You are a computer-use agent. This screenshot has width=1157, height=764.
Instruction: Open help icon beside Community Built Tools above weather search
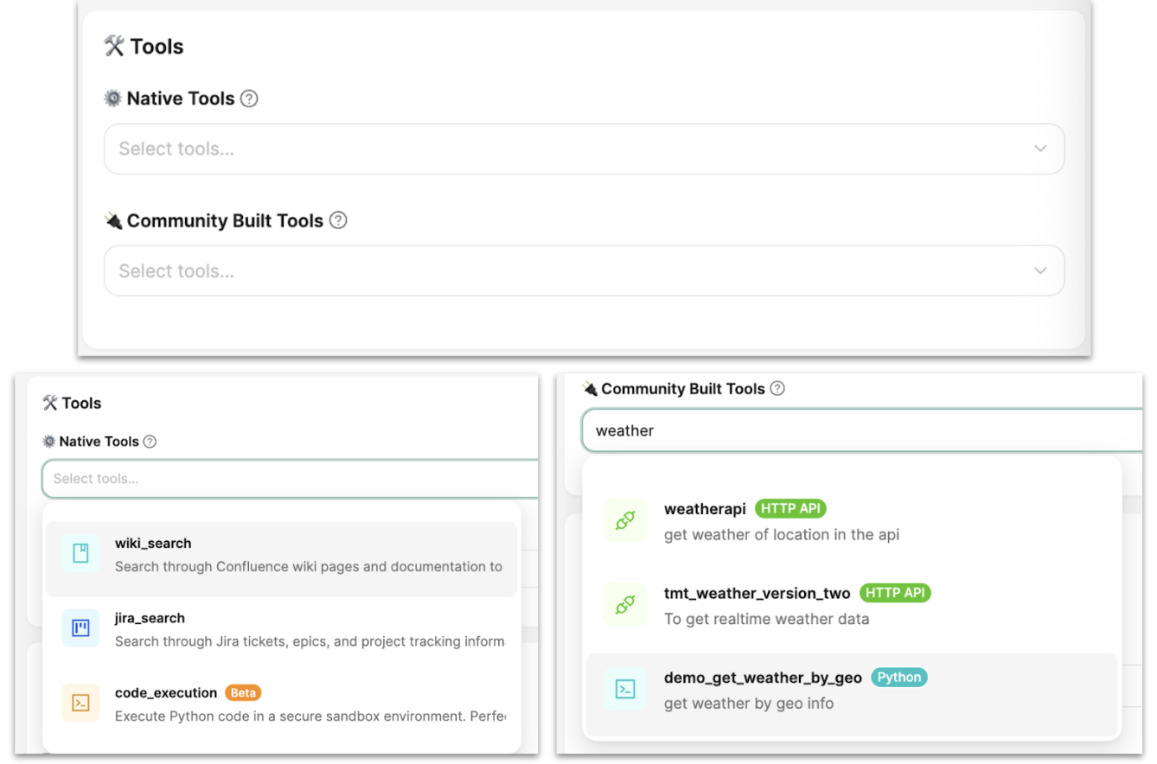(777, 389)
